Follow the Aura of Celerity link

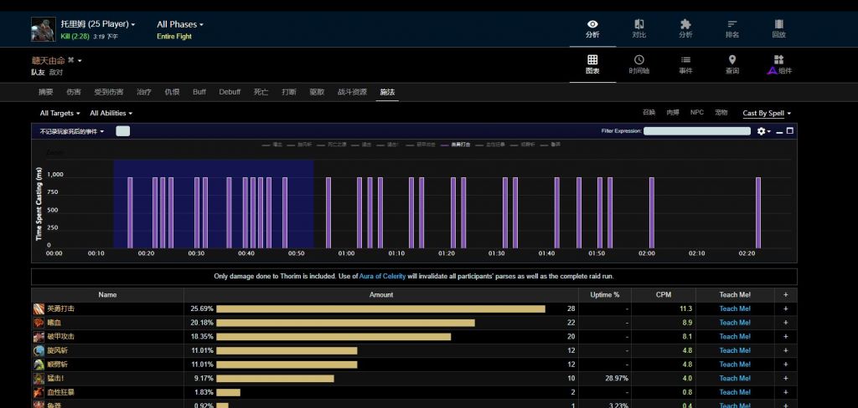(383, 276)
